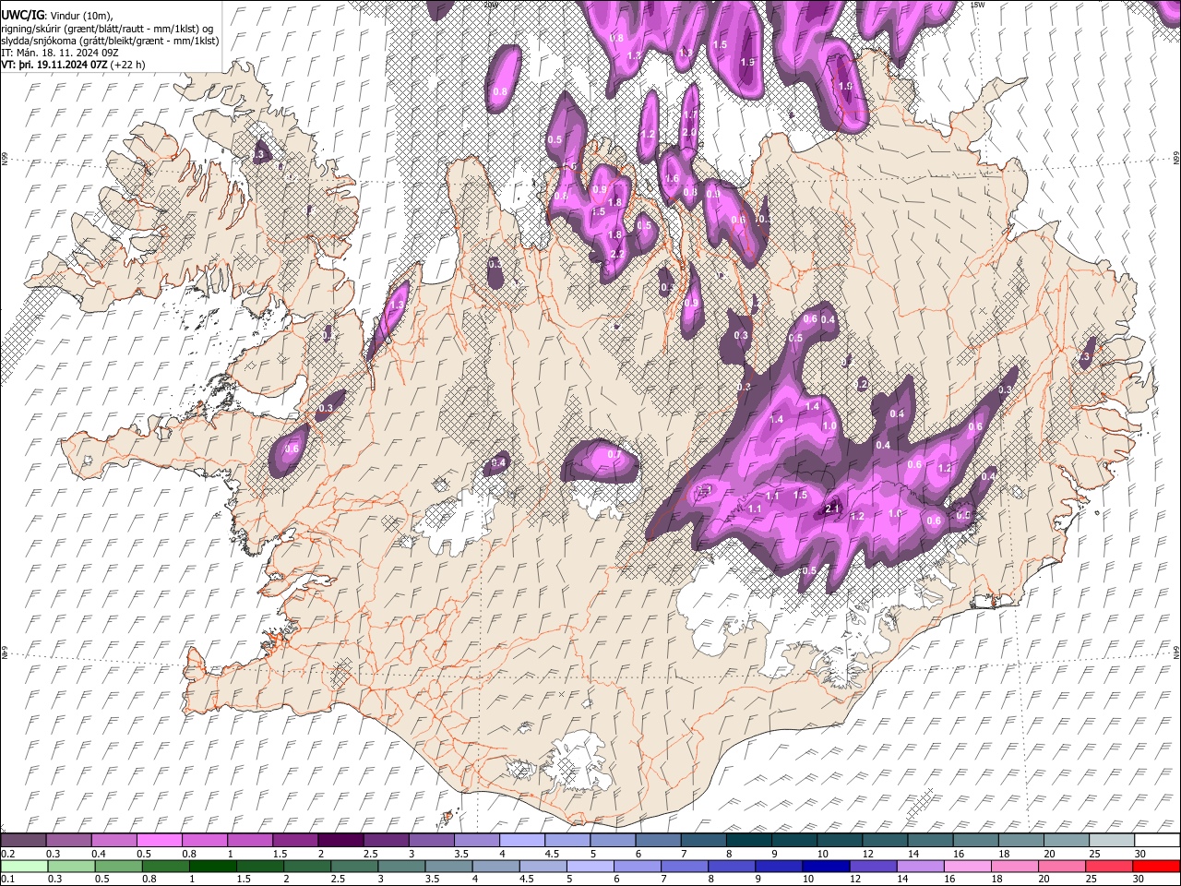Click the legend number 4.5 under the purple scale

coord(552,854)
